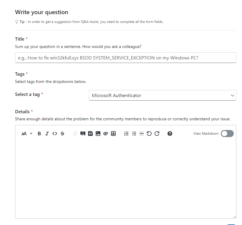Click the editor resize handle corner
The height and width of the screenshot is (225, 242).
click(235, 217)
